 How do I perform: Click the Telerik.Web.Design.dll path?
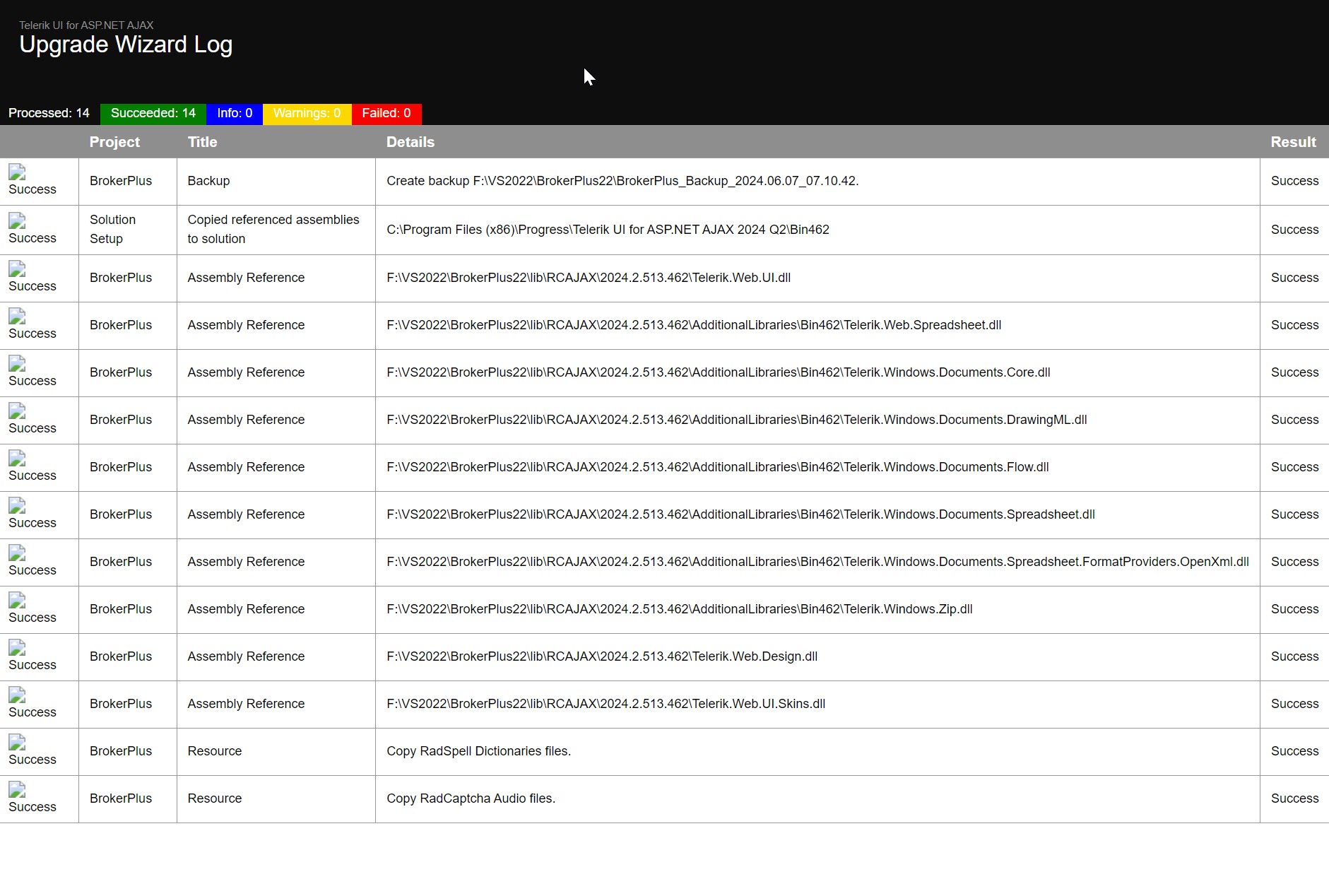point(602,656)
